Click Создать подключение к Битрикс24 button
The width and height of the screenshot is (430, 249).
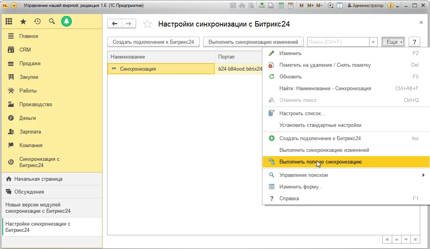coord(153,42)
